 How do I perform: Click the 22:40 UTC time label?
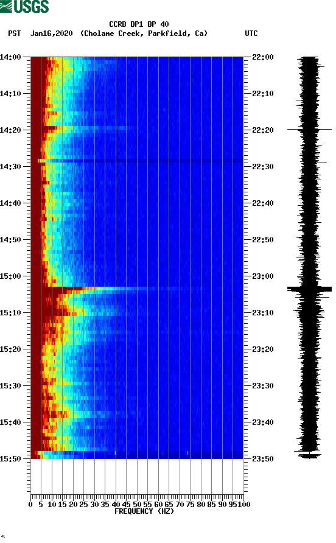pos(263,203)
